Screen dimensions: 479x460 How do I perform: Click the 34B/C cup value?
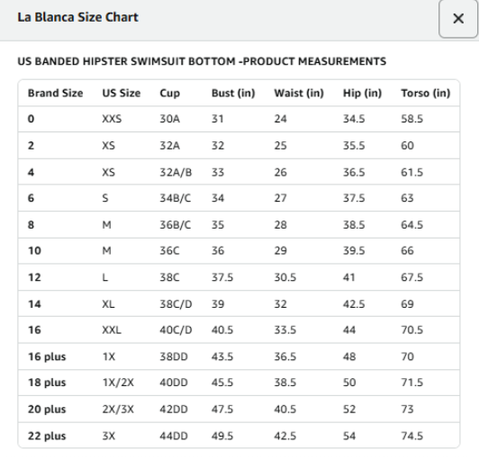[176, 198]
